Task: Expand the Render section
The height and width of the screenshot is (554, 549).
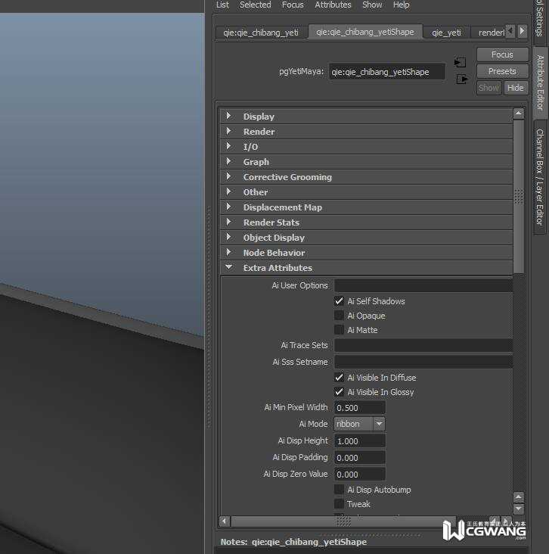Action: tap(367, 132)
